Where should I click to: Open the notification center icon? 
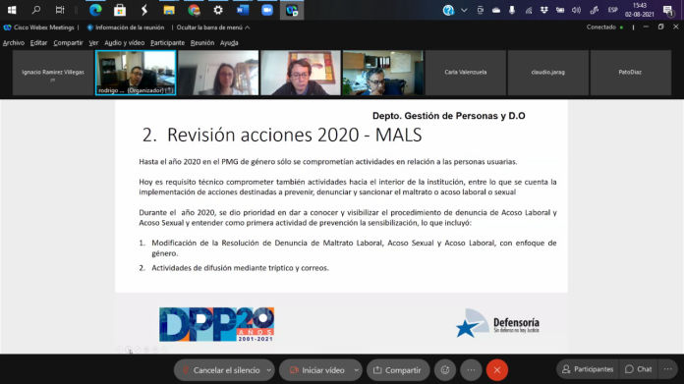coord(667,10)
